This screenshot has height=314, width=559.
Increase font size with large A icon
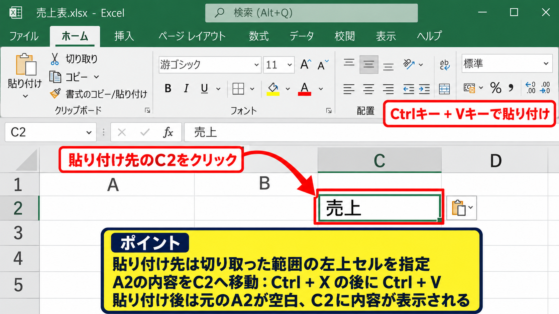tap(306, 64)
